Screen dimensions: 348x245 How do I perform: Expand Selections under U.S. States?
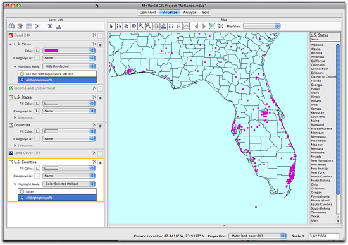pos(15,117)
